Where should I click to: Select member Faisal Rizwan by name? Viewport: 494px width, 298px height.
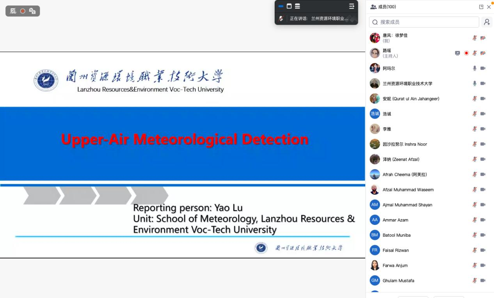point(396,250)
